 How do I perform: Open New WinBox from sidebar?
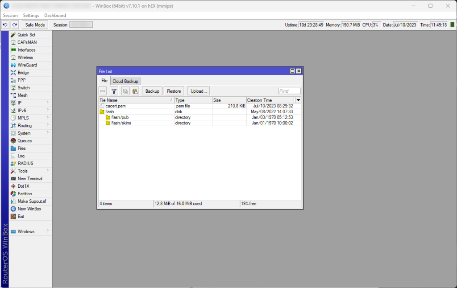coord(31,209)
